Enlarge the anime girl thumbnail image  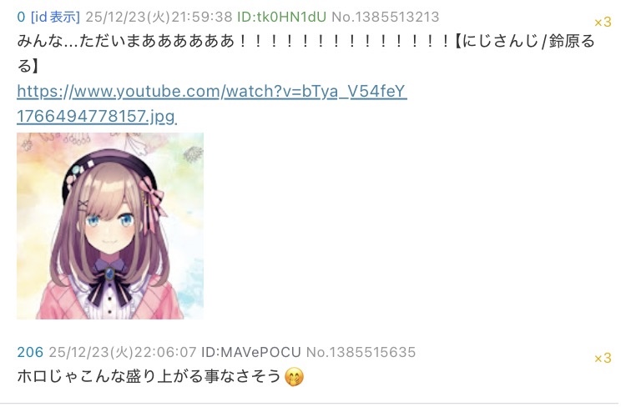[110, 226]
